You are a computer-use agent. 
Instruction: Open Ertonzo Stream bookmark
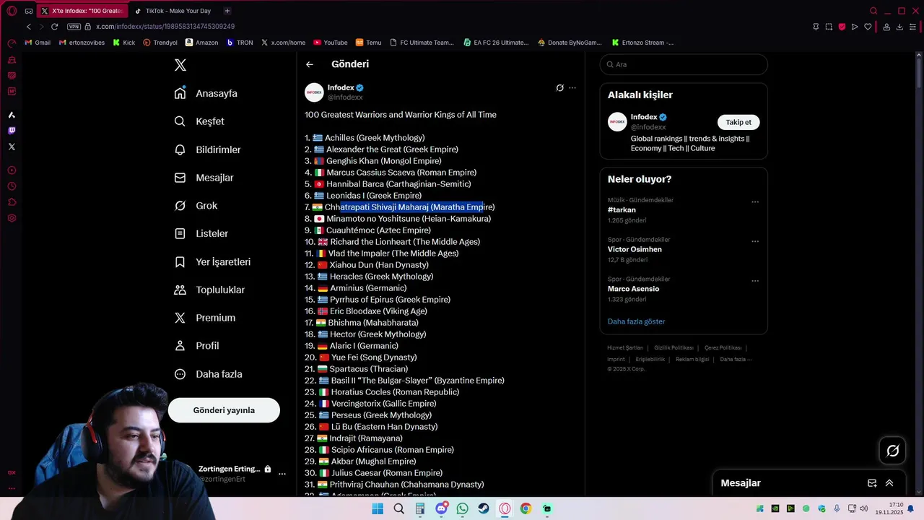642,43
